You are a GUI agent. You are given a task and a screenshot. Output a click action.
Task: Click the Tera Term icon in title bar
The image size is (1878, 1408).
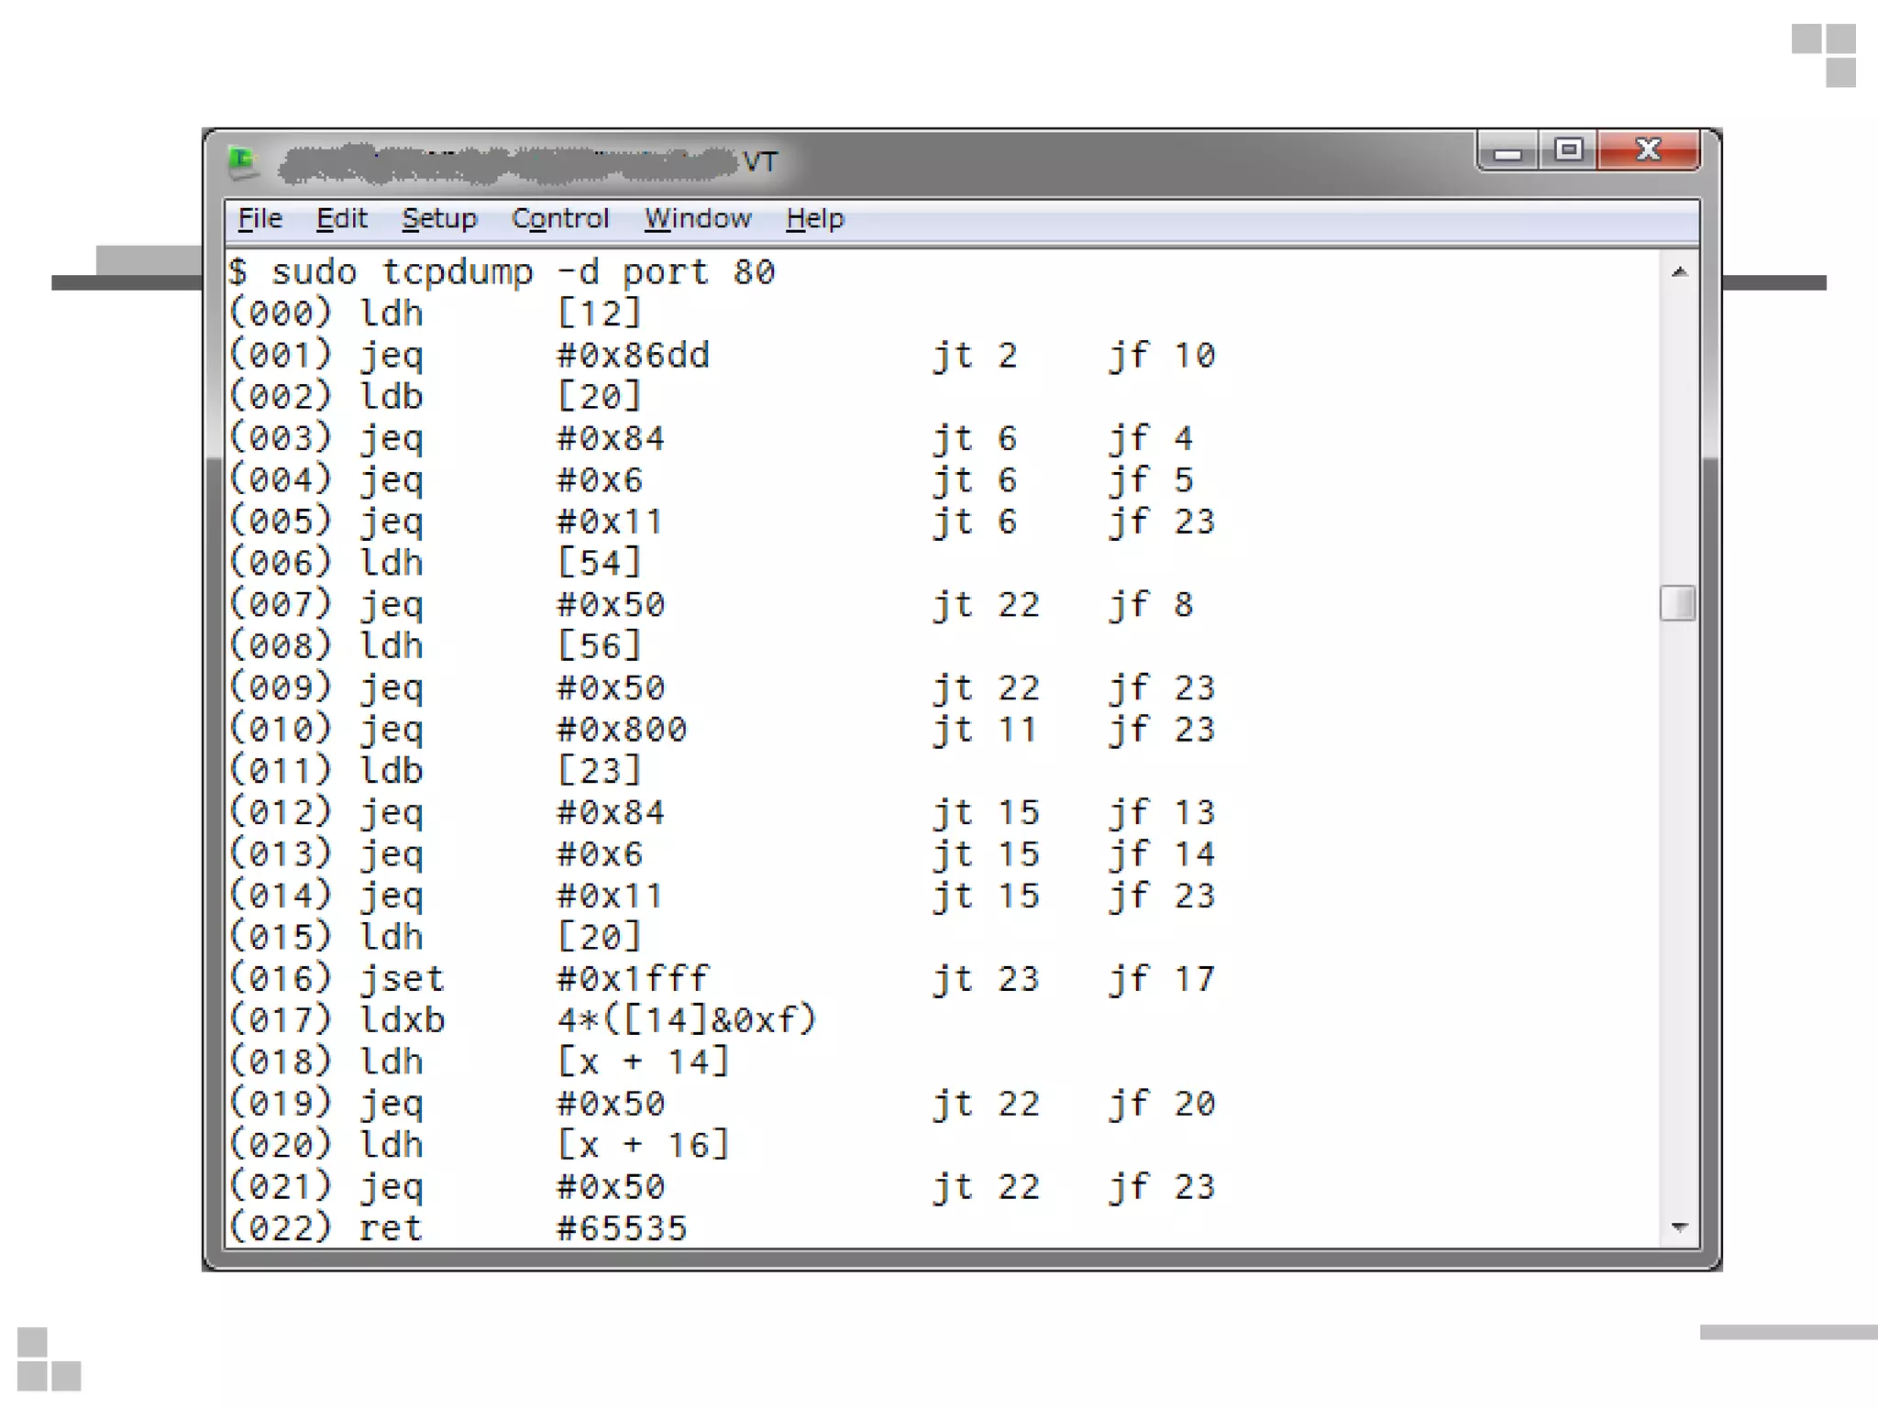242,162
